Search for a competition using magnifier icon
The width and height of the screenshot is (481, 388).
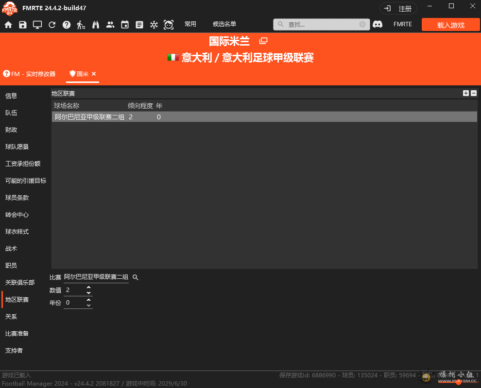point(135,277)
